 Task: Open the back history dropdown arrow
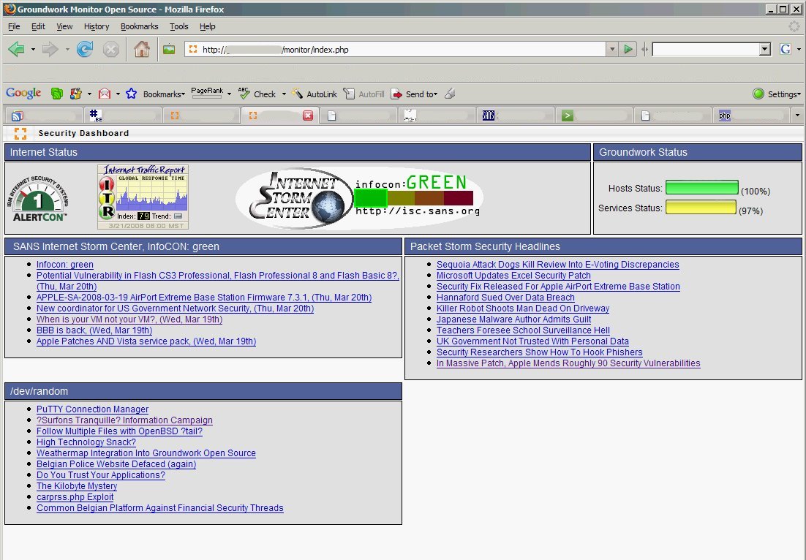pos(33,50)
